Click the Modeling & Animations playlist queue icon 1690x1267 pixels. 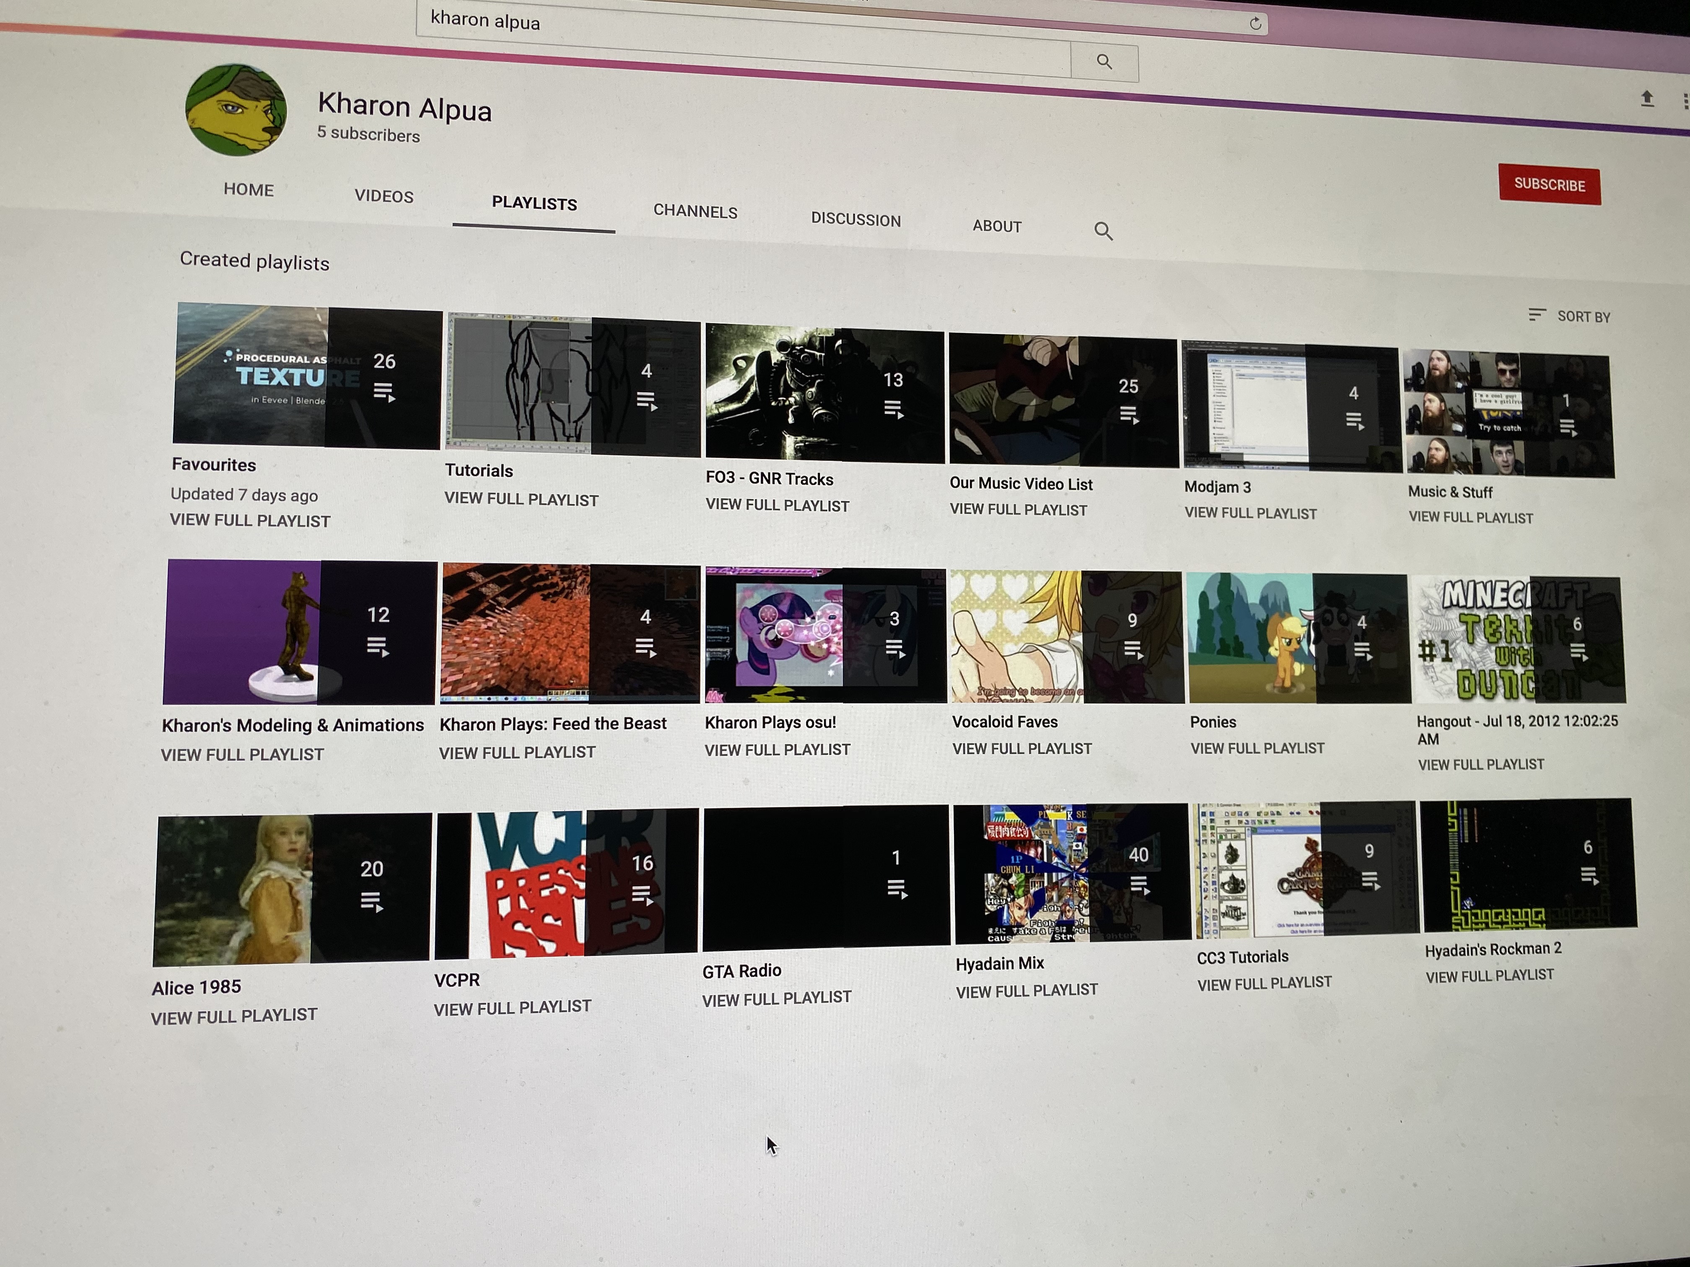tap(377, 647)
